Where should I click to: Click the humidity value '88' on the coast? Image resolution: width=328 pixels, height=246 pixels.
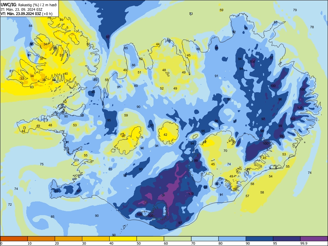click(169, 41)
